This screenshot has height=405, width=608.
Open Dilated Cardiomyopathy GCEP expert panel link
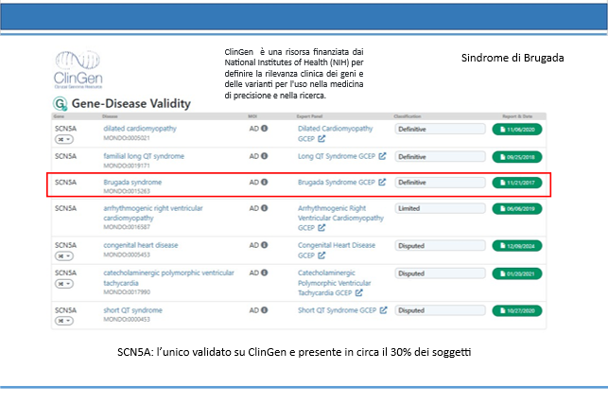[x=335, y=133]
